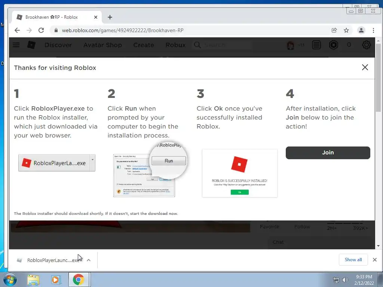
Task: Open the user avatar in navbar
Action: pyautogui.click(x=290, y=45)
